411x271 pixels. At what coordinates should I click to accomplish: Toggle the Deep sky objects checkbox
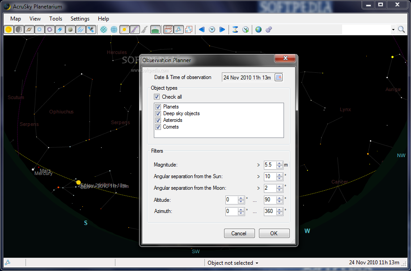click(158, 113)
